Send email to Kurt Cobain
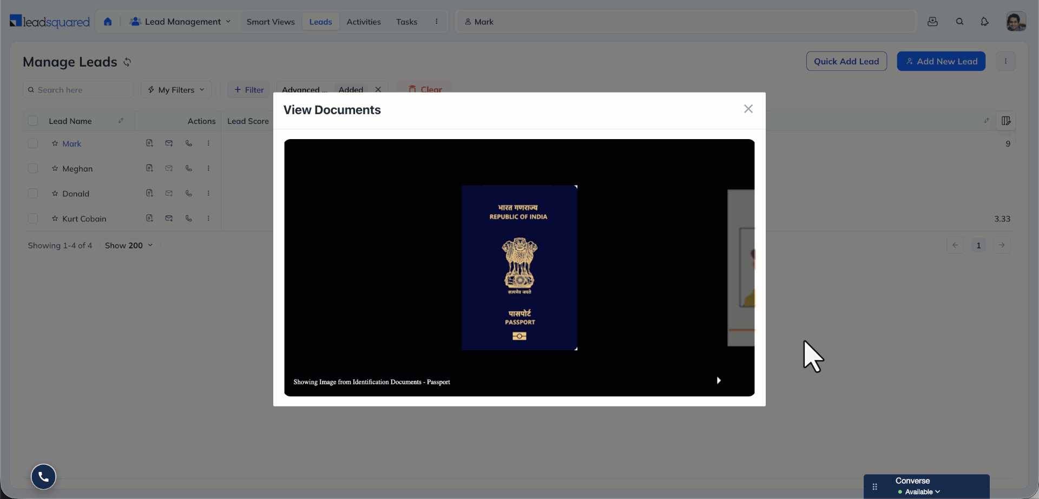1039x499 pixels. coord(169,218)
